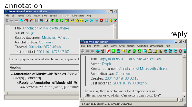Create numbered list in reply window
The width and height of the screenshot is (192, 107).
tap(170, 51)
